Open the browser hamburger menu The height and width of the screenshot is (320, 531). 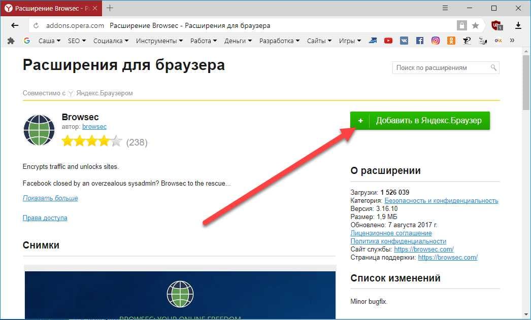coord(445,8)
